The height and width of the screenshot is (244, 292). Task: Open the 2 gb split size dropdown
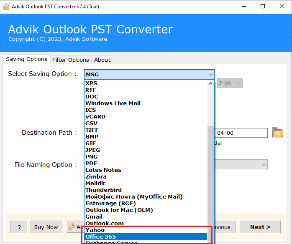(230, 83)
